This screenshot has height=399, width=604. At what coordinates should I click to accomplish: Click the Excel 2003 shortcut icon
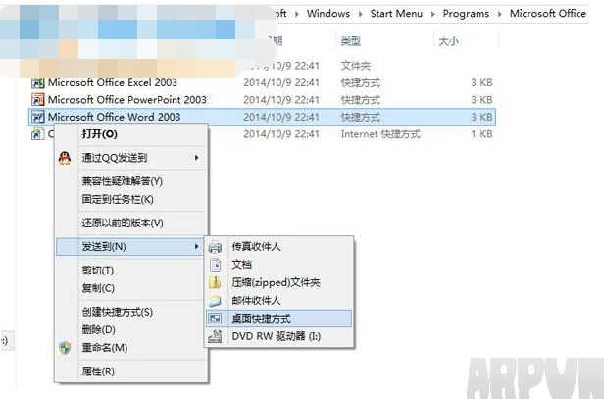coord(37,82)
